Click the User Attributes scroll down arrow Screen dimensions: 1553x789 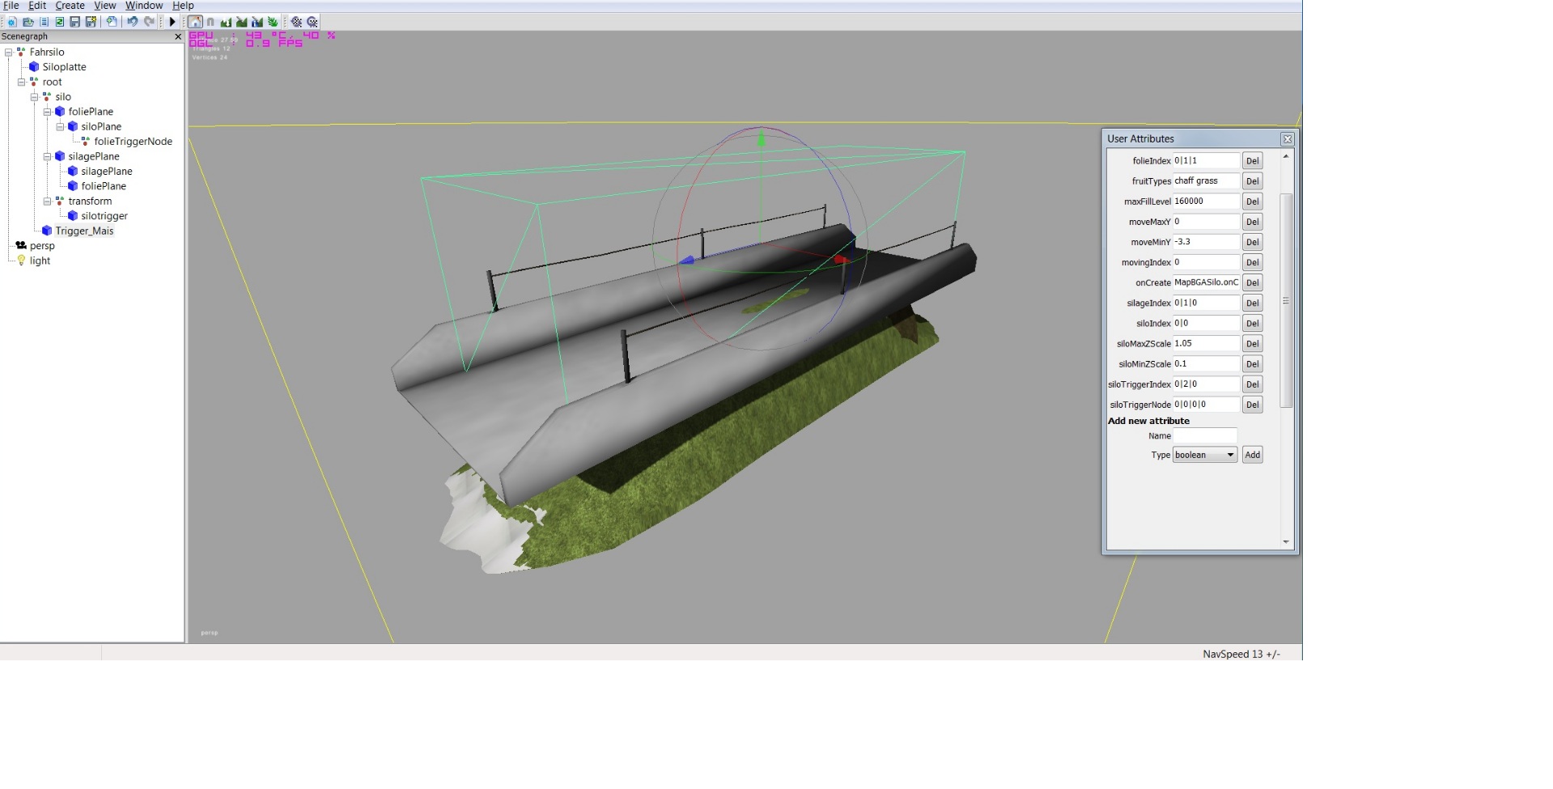(x=1285, y=541)
